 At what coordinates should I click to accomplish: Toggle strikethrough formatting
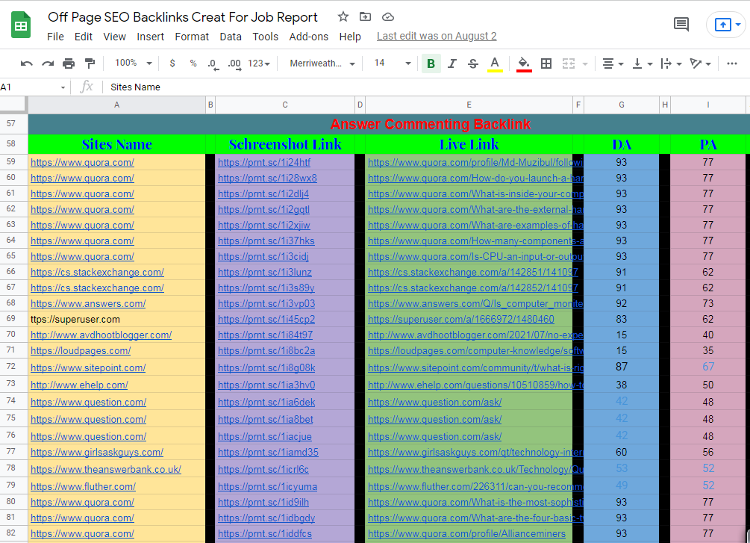click(x=473, y=63)
